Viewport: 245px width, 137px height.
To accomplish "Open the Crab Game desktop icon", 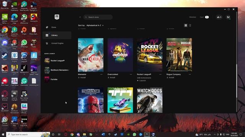I will tap(15, 82).
